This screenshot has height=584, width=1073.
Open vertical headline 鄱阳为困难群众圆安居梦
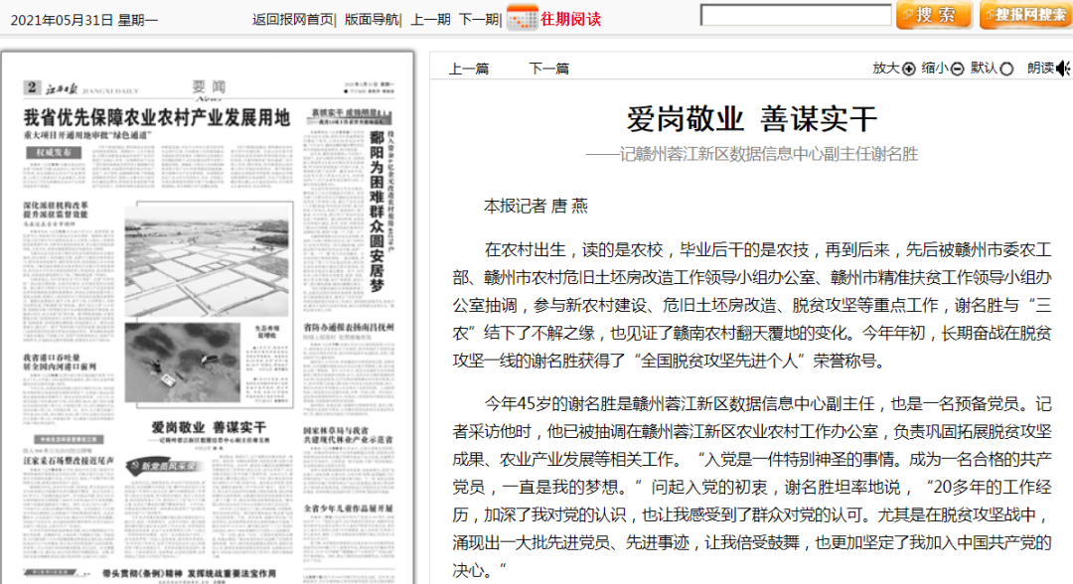click(377, 212)
